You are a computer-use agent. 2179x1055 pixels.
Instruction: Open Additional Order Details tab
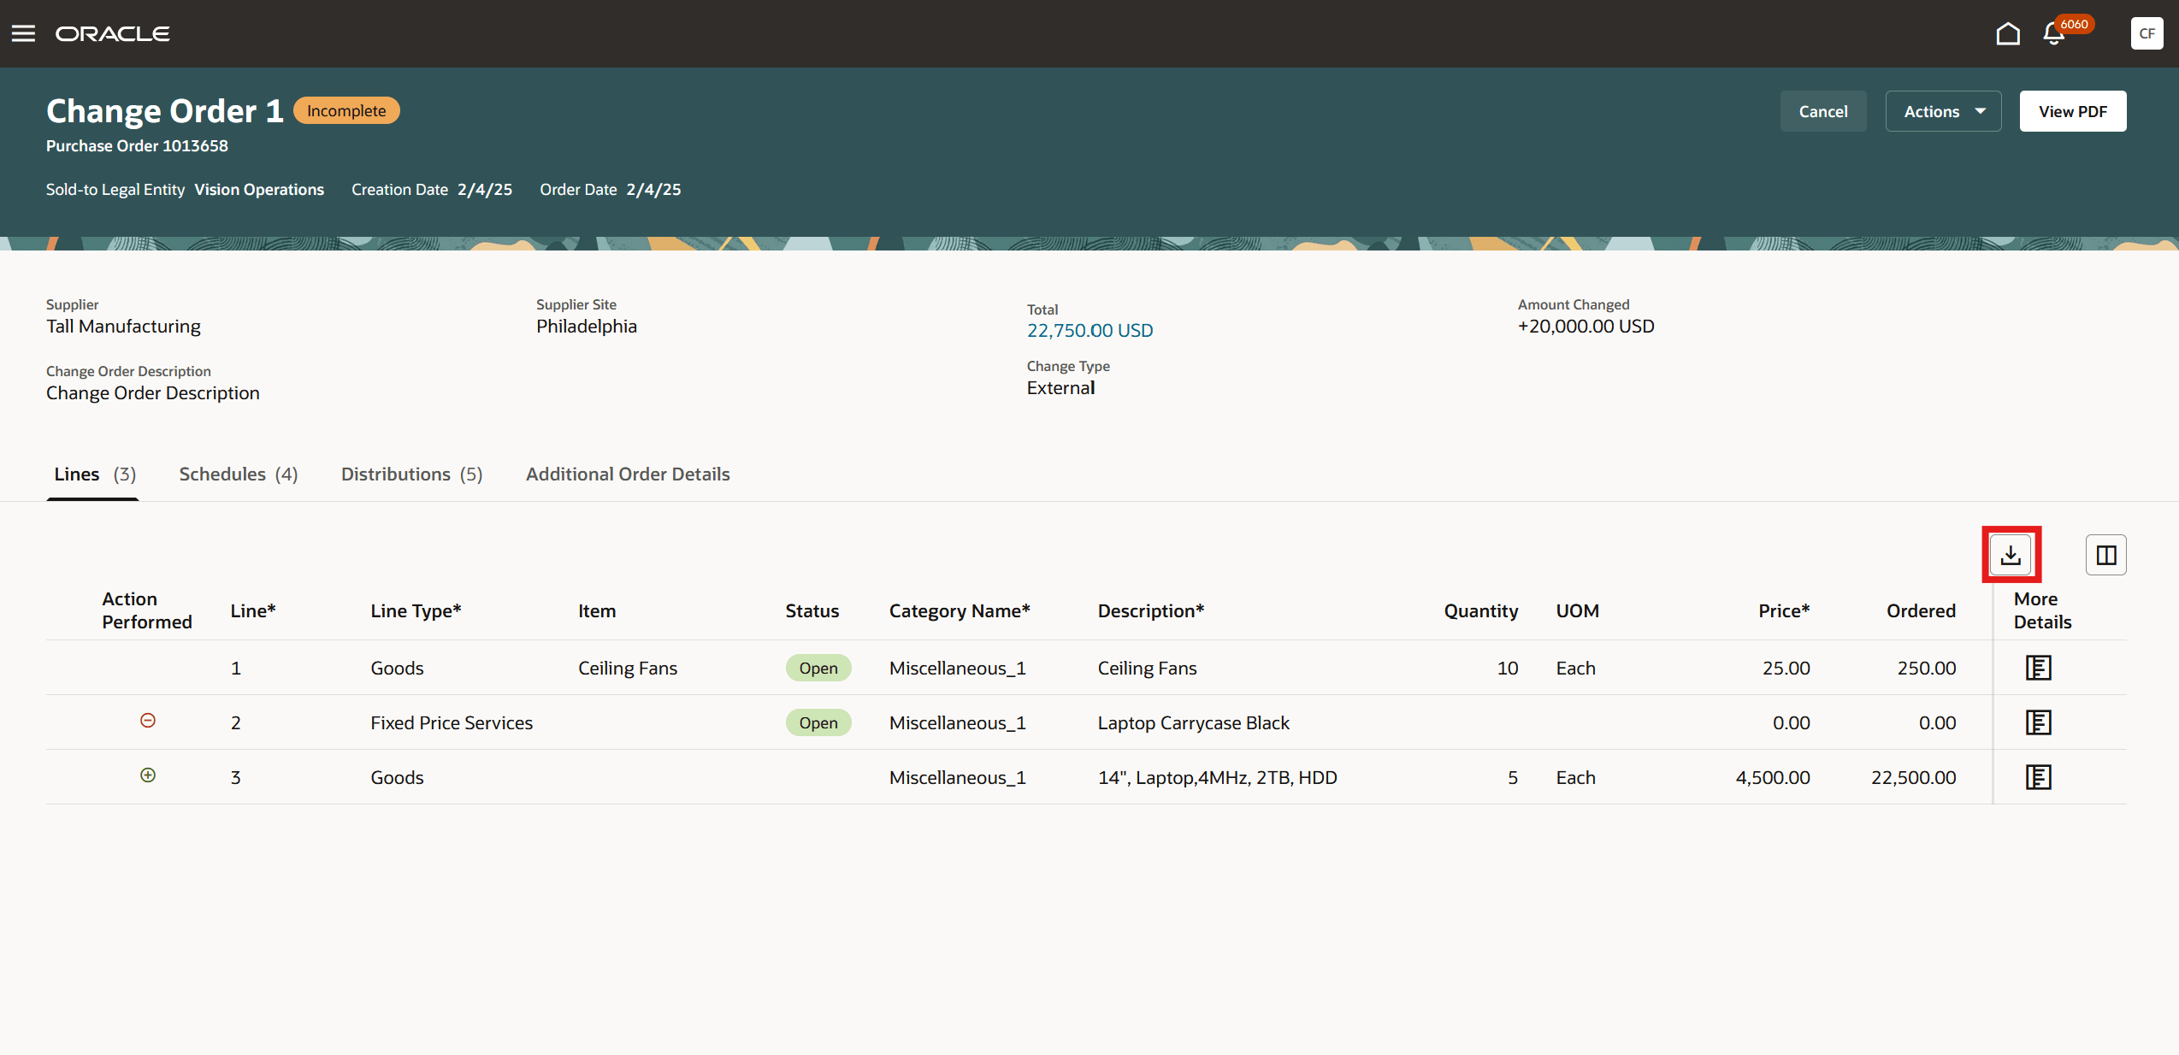[x=628, y=474]
